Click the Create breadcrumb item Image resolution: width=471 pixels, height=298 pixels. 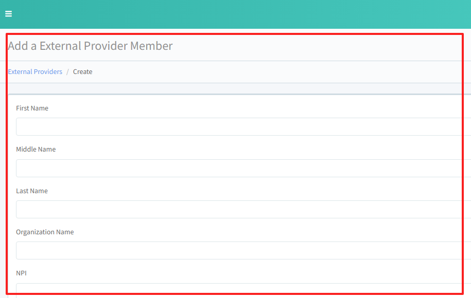coord(82,72)
